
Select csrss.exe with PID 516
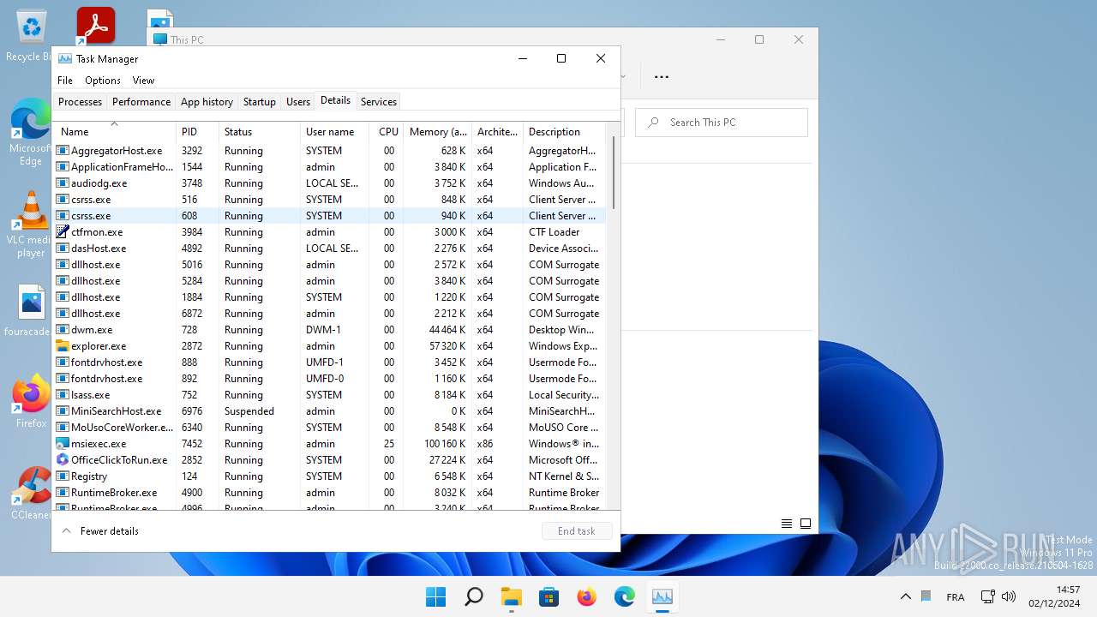(330, 200)
